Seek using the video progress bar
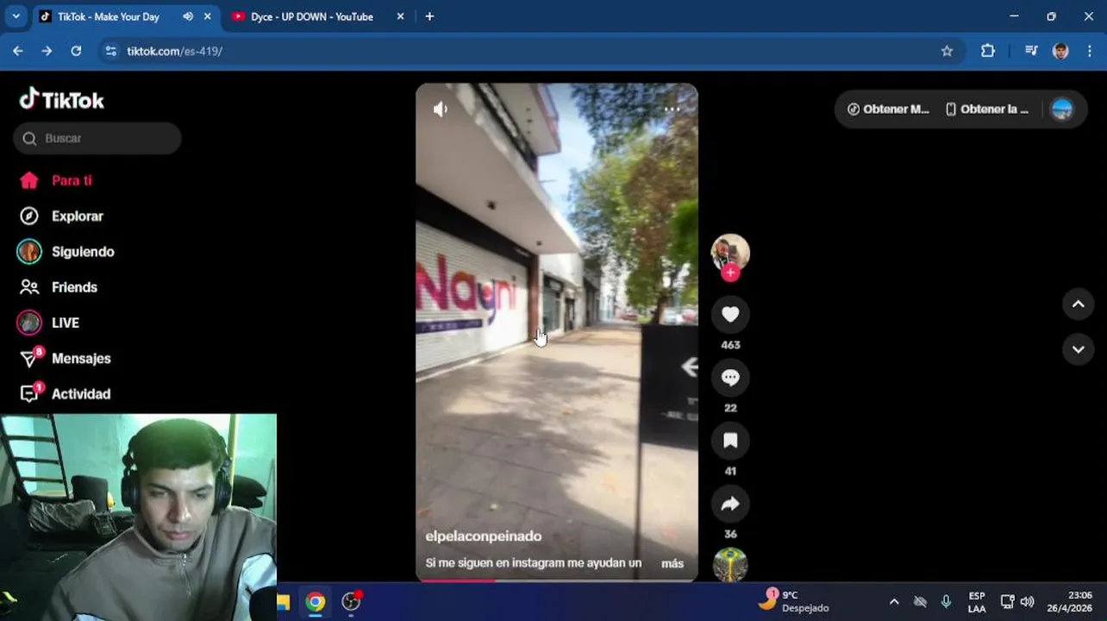Viewport: 1107px width, 621px height. click(x=557, y=580)
